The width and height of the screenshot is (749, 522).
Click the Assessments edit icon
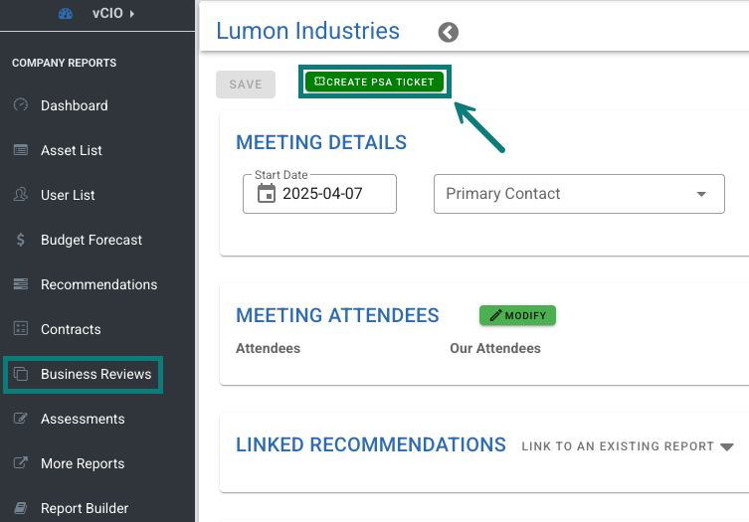pyautogui.click(x=21, y=419)
